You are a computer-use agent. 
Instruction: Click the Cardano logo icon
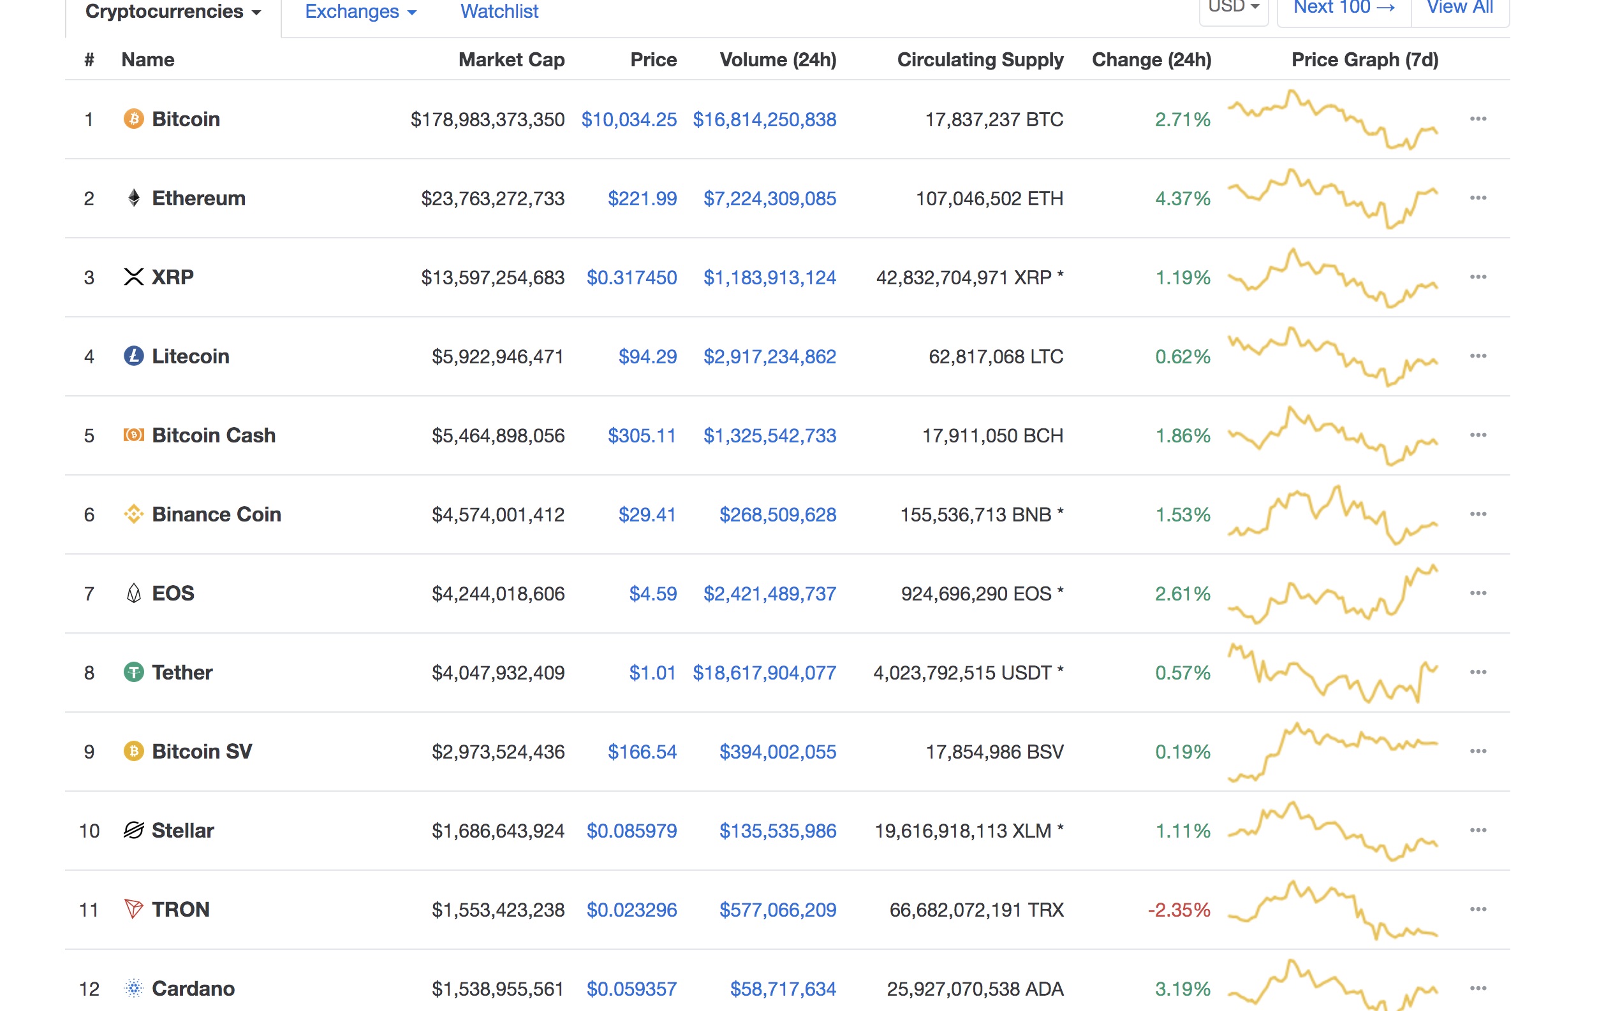coord(134,988)
